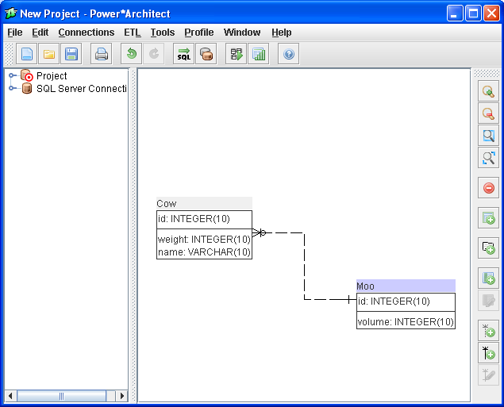
Task: Open the Connections menu
Action: point(86,33)
